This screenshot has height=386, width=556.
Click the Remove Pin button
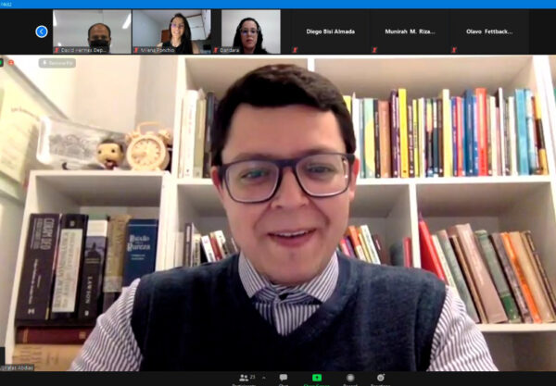point(57,63)
